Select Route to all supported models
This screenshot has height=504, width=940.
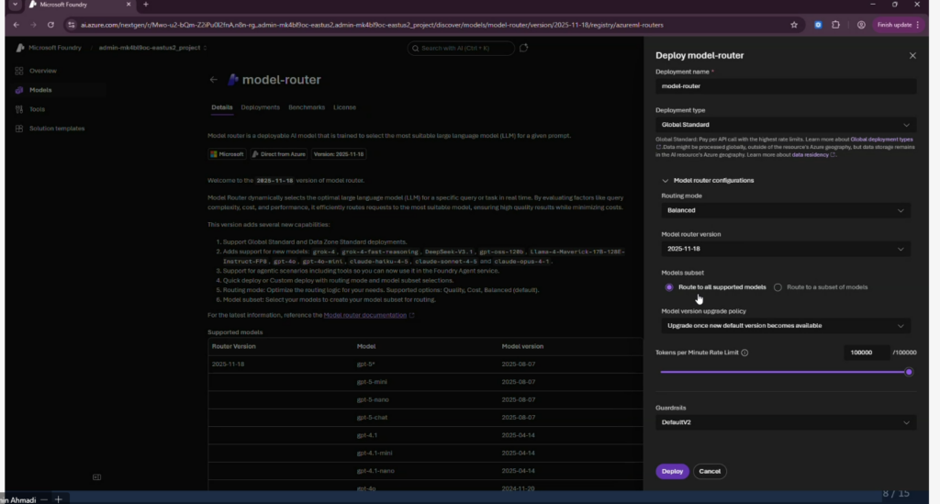669,287
